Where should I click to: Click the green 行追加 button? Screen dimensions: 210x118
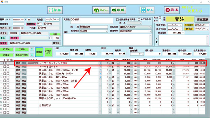tap(6, 49)
